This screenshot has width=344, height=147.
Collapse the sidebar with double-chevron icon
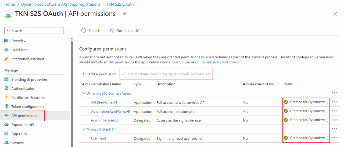point(69,31)
